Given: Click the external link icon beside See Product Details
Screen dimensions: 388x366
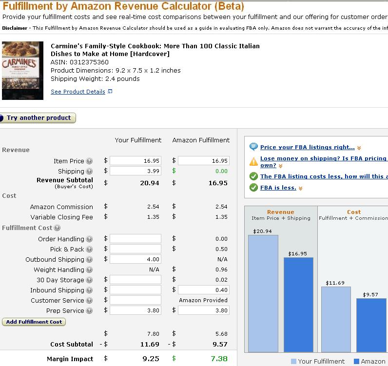Looking at the screenshot, I should pos(110,92).
